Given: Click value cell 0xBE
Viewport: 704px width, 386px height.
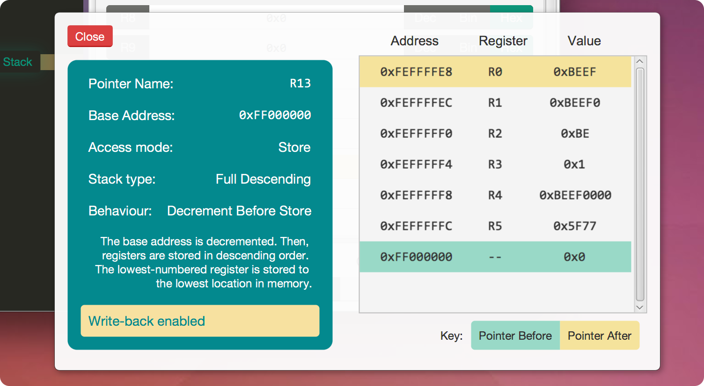Looking at the screenshot, I should (575, 134).
